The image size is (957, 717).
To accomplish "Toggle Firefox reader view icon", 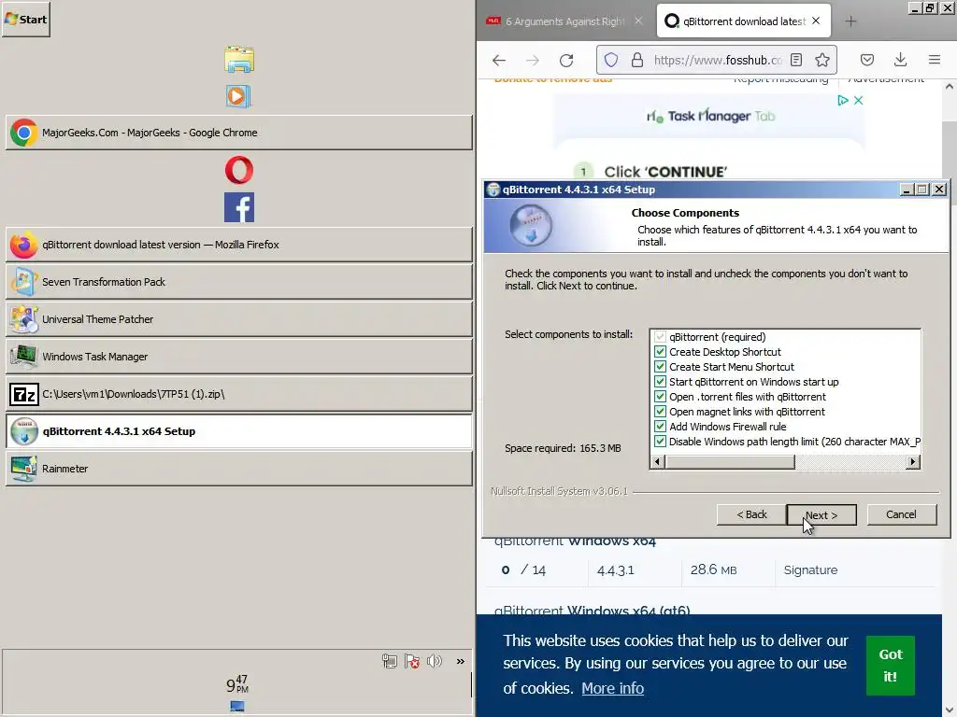I will tap(796, 60).
